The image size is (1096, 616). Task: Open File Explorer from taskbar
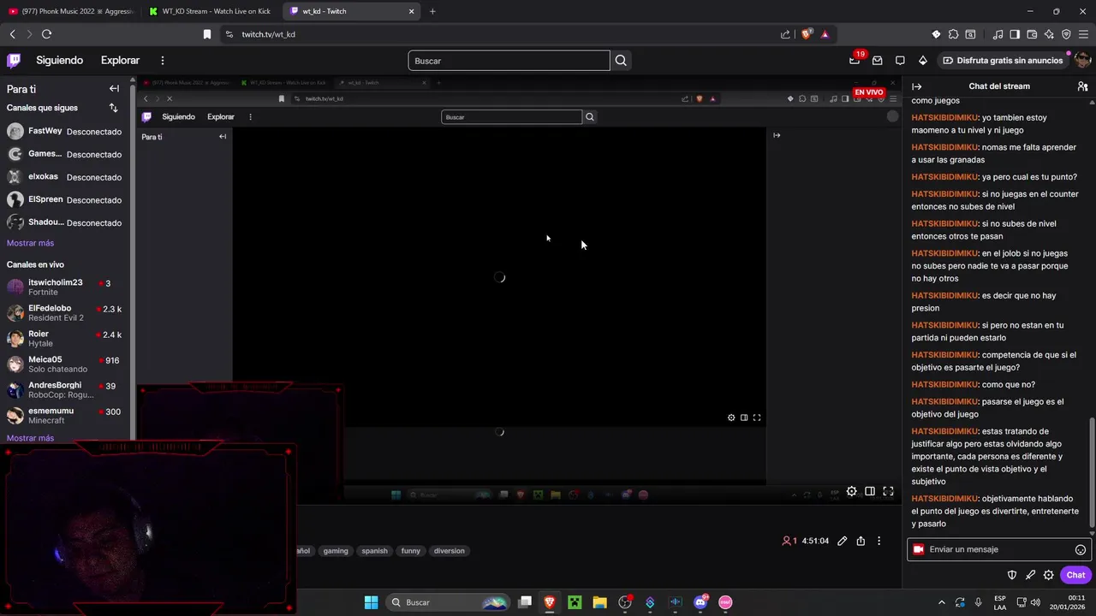599,602
